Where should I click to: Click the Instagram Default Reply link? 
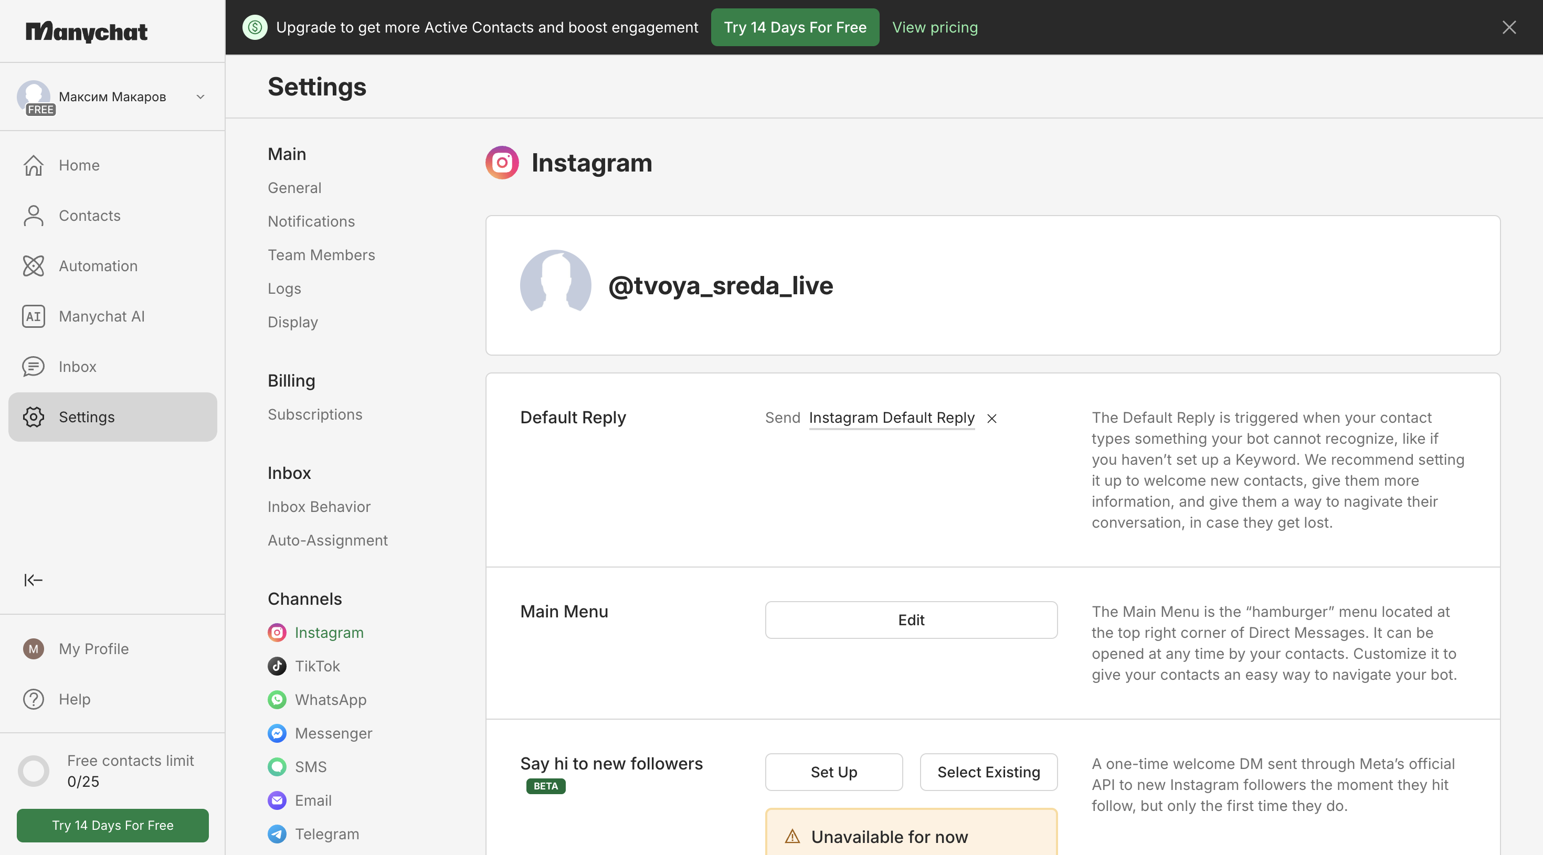891,418
